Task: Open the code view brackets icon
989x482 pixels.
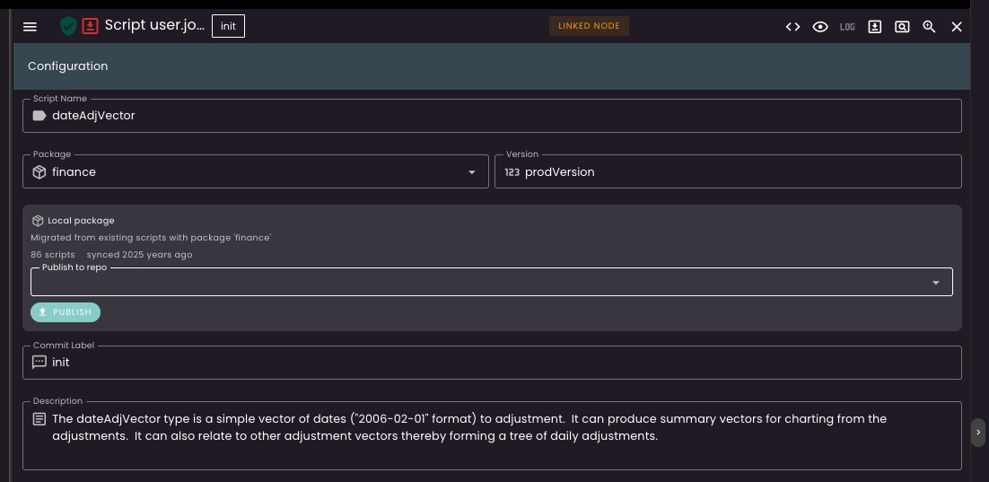Action: click(792, 27)
